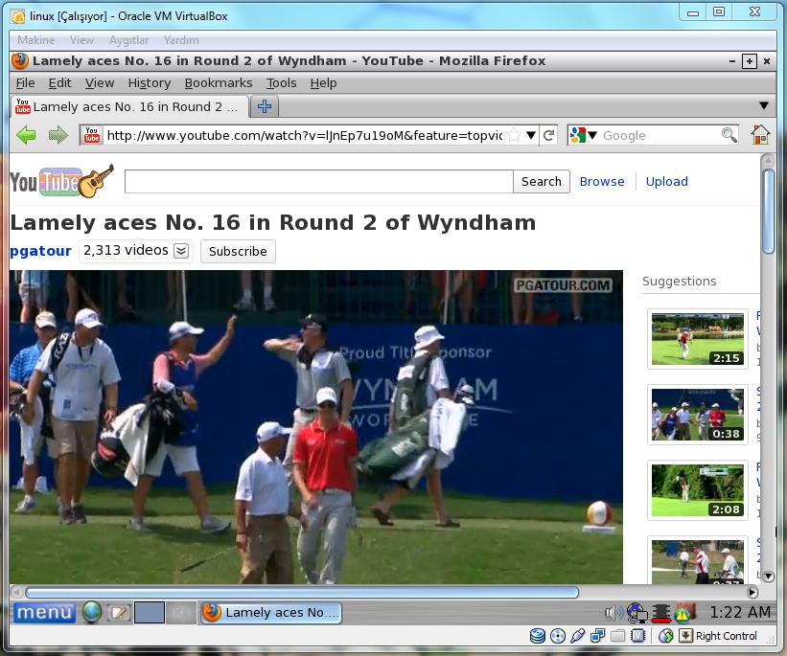Screen dimensions: 787x656
Task: Click the VirtualBox virtualization chip status icon
Action: point(637,636)
